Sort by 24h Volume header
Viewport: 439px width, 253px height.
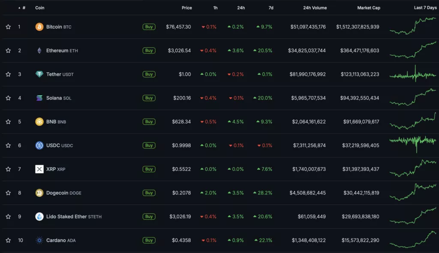click(315, 8)
